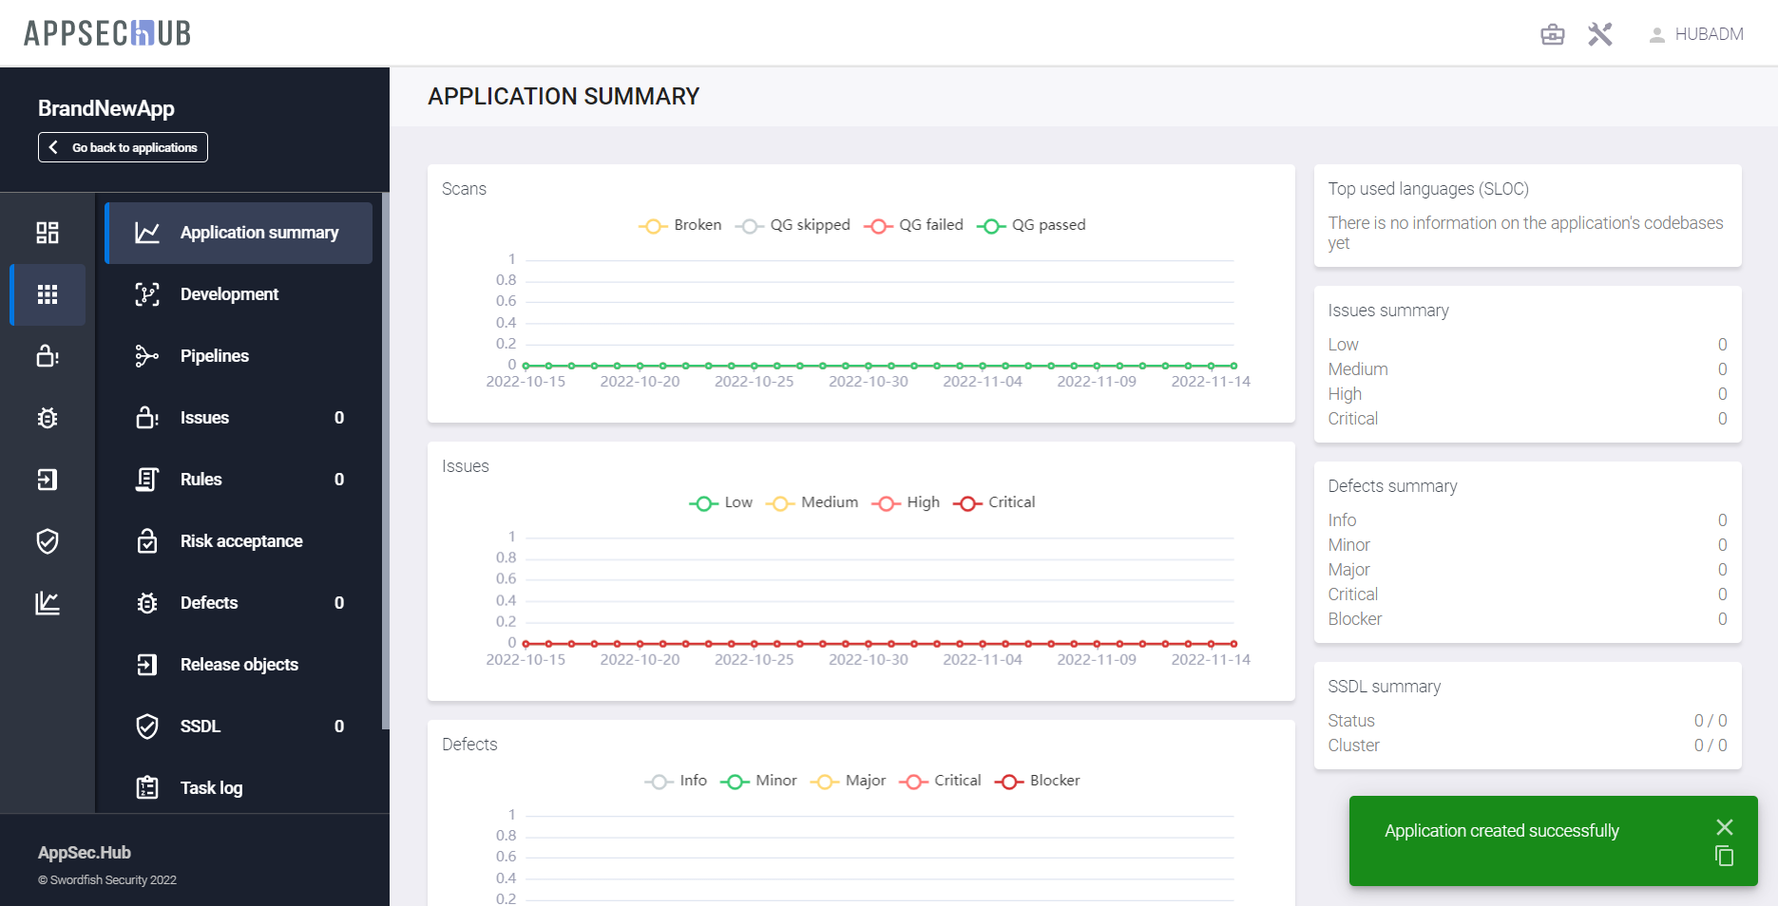Open the tools wrench icon in header
This screenshot has width=1778, height=906.
point(1600,35)
